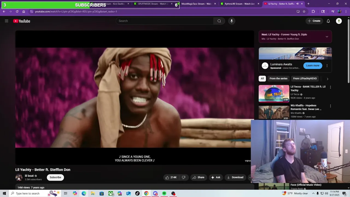Switch to the SPLIFFMODE Stream tab
This screenshot has height=197, width=350.
pos(154,4)
